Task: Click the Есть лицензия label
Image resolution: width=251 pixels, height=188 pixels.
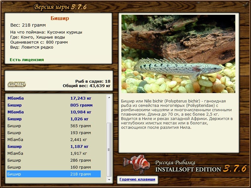Action: (27, 60)
